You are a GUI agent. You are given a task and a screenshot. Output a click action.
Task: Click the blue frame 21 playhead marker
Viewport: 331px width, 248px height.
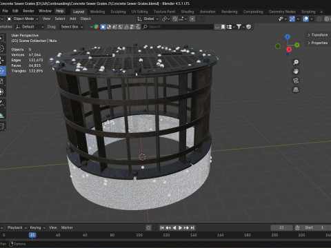[32, 235]
